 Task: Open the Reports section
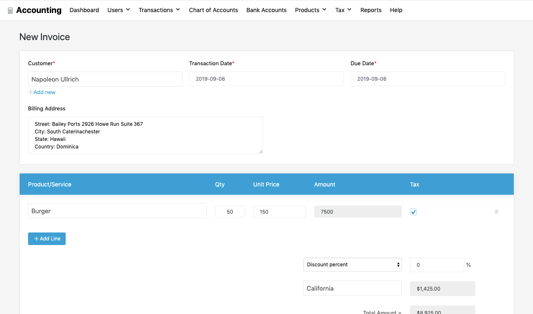(x=371, y=10)
